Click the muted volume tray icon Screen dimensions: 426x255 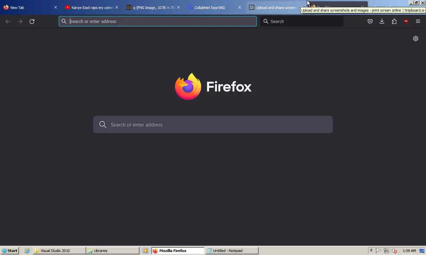click(x=394, y=251)
